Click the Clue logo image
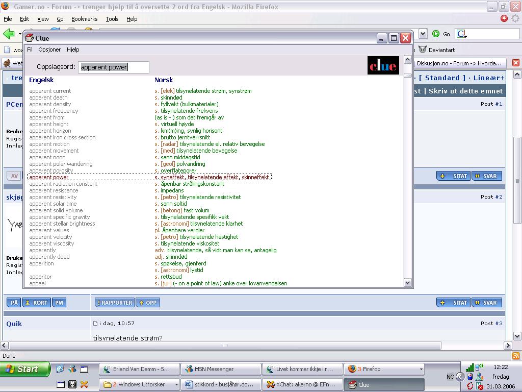This screenshot has height=392, width=522. (383, 65)
